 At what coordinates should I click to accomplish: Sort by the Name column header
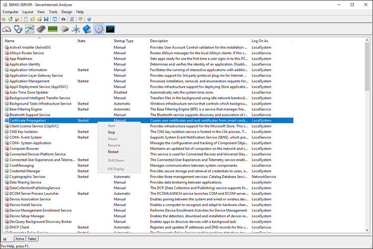(39, 41)
